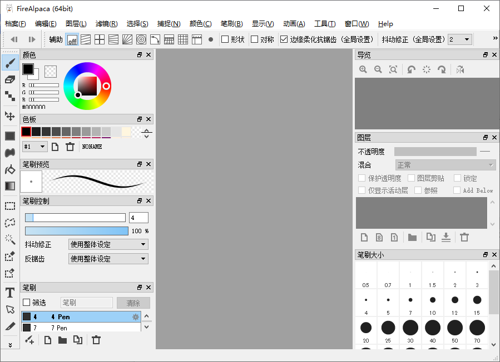This screenshot has height=362, width=500.
Task: Select the Eraser tool
Action: 10,79
